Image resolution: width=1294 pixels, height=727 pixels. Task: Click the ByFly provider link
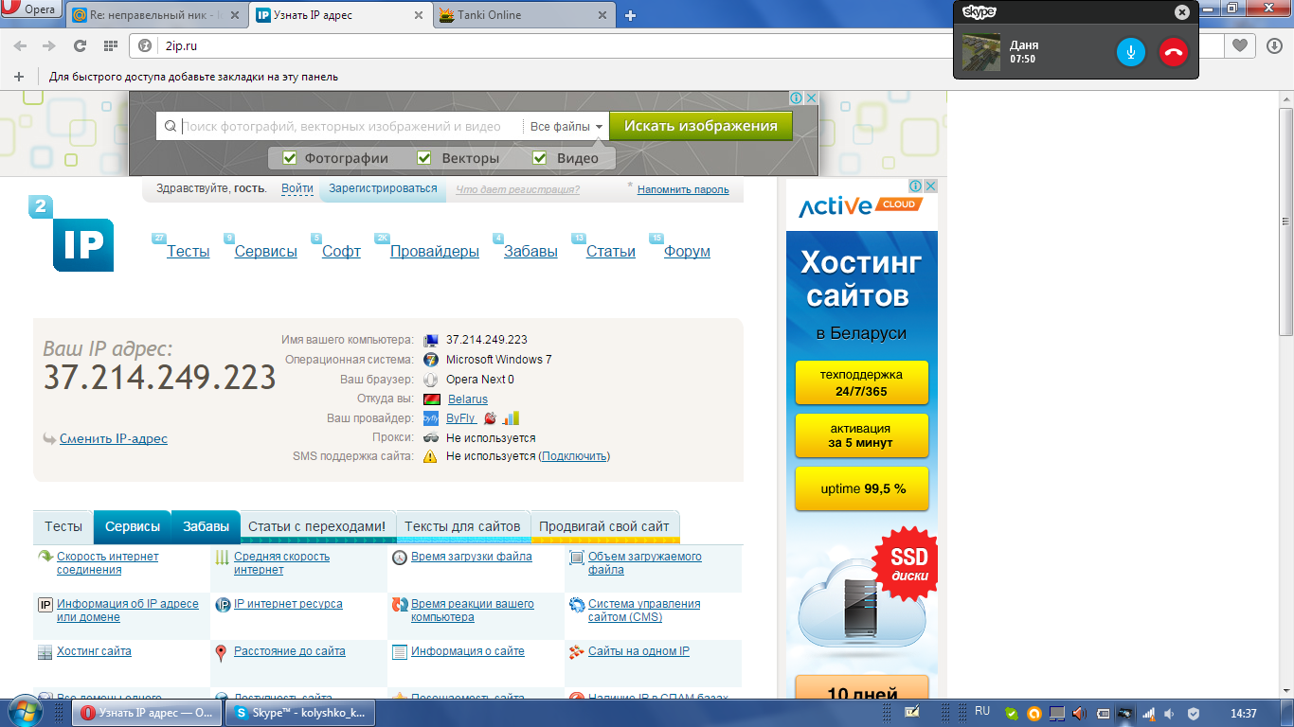460,418
